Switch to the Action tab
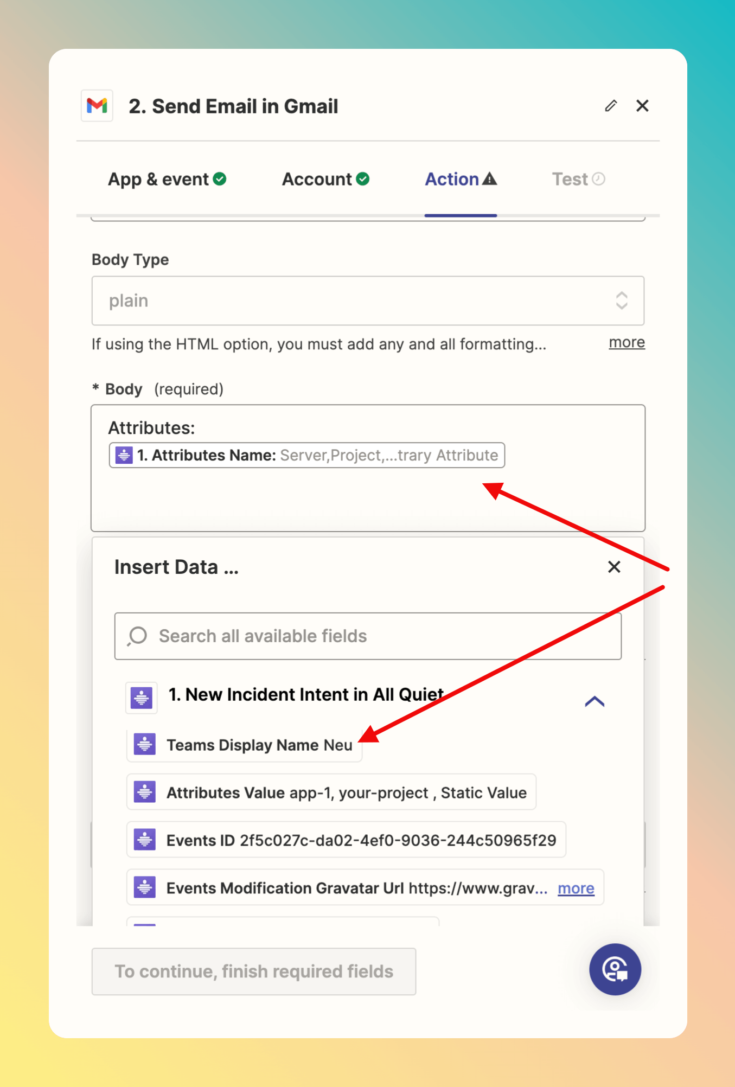Screen dimensions: 735x1087 tap(461, 179)
